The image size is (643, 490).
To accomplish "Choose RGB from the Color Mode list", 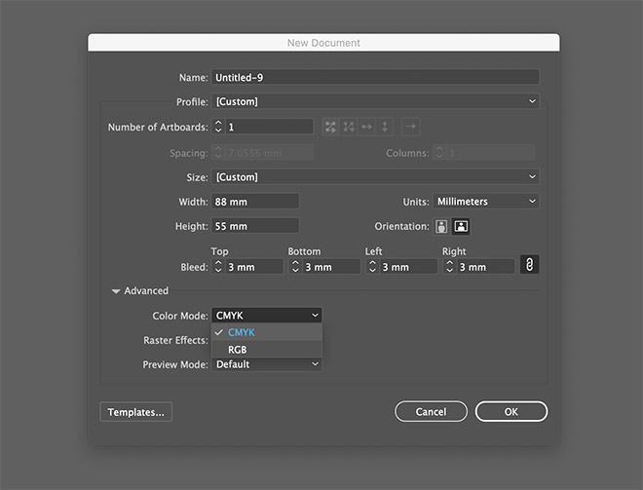I will pos(238,349).
